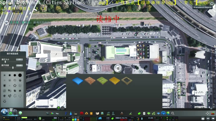Pick the largest solid round brush
216x121 pixels.
click(x=20, y=75)
